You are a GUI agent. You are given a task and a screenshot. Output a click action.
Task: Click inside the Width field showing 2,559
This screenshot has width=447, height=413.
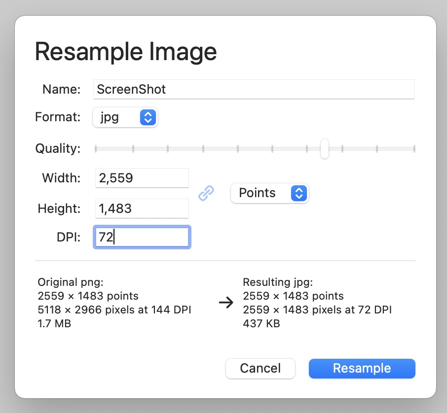(142, 178)
